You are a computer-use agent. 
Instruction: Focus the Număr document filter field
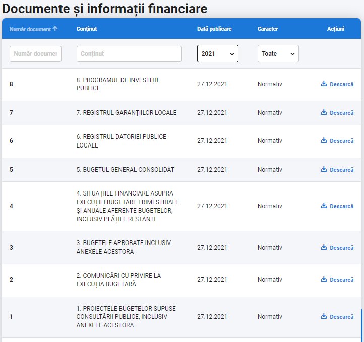coord(35,54)
